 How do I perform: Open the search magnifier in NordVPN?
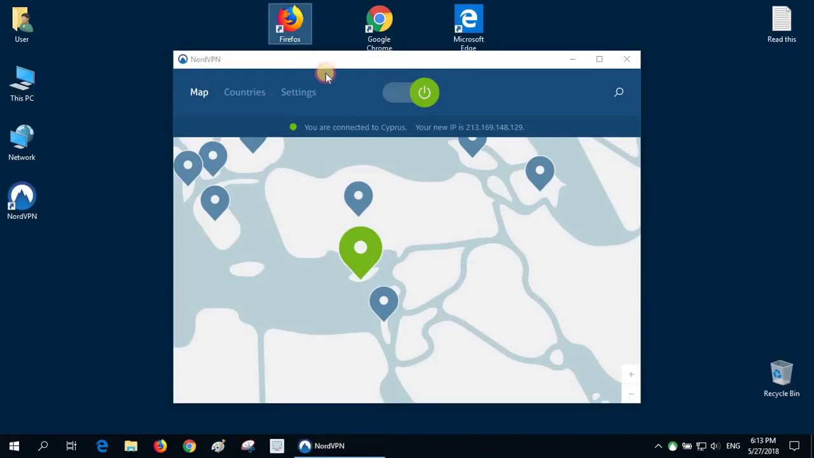(x=619, y=92)
